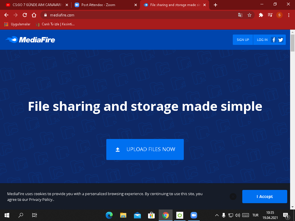Log in with the Twitter bird icon
Viewport: 295px width, 221px height.
coord(281,40)
